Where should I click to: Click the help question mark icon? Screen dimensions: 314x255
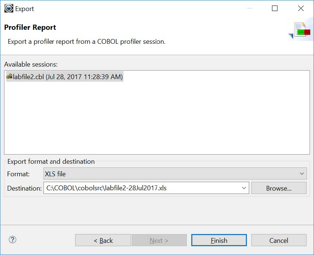click(13, 240)
